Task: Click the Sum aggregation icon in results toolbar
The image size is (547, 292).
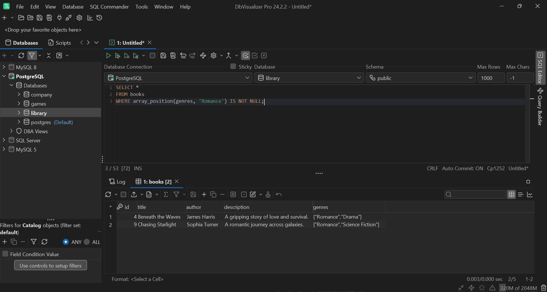Action: pos(166,194)
